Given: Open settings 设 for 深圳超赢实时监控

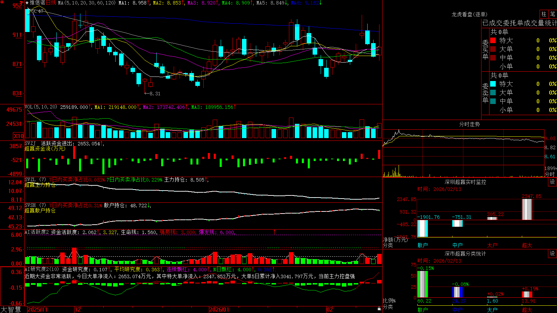Looking at the screenshot, I should point(552,182).
